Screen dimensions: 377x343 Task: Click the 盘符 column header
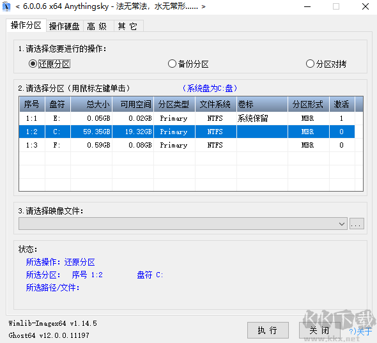tap(58, 104)
